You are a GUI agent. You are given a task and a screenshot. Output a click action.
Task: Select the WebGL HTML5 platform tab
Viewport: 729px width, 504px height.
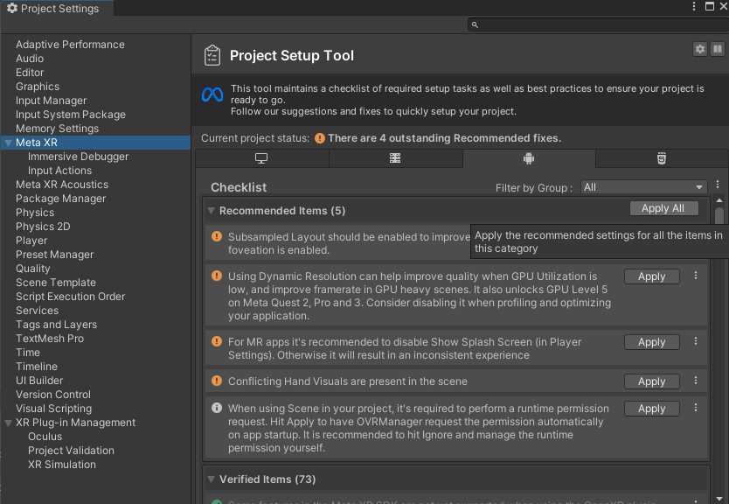point(662,158)
